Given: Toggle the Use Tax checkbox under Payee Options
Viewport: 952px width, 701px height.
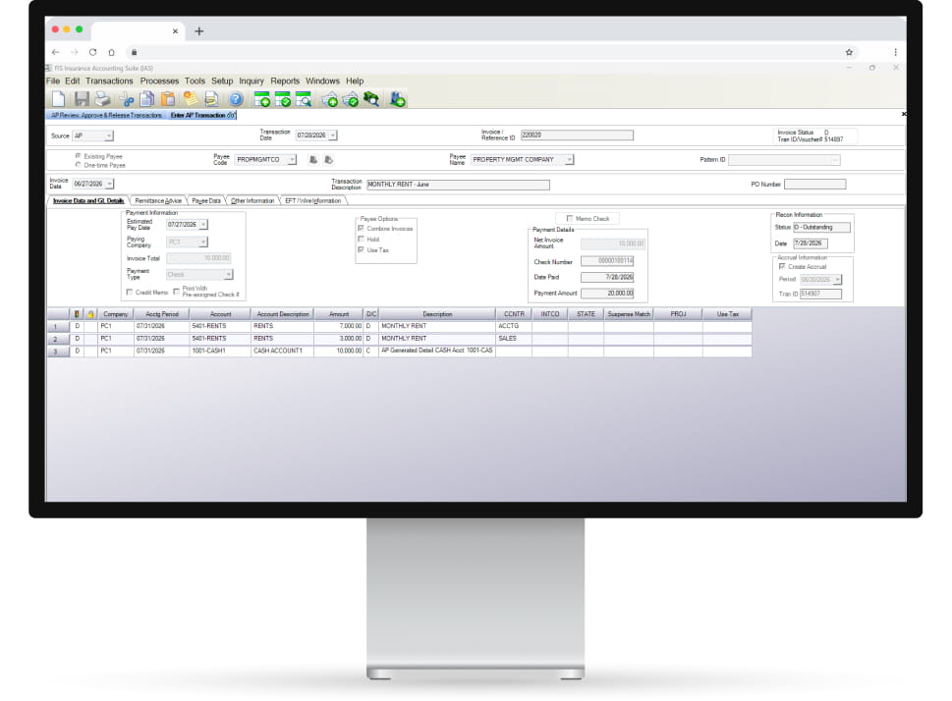Looking at the screenshot, I should coord(362,249).
